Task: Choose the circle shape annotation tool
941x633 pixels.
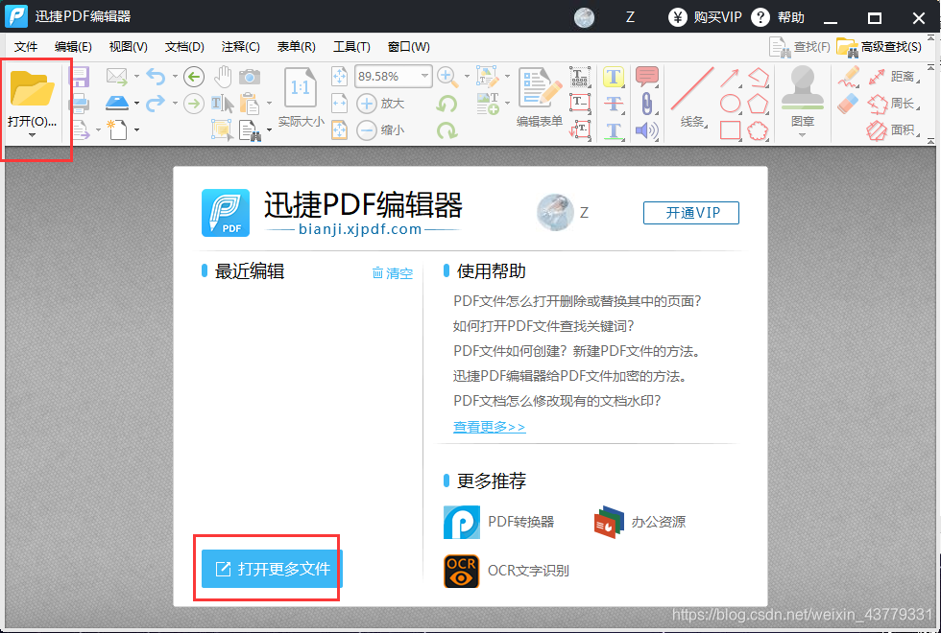Action: pos(731,104)
